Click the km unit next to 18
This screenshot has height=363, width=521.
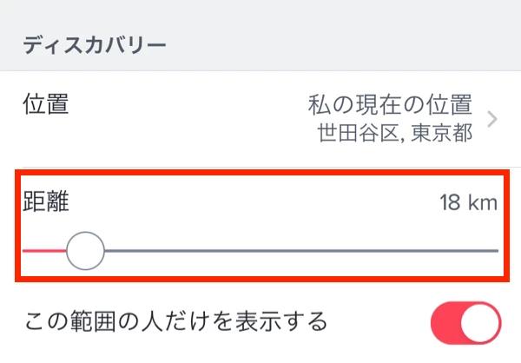click(484, 204)
